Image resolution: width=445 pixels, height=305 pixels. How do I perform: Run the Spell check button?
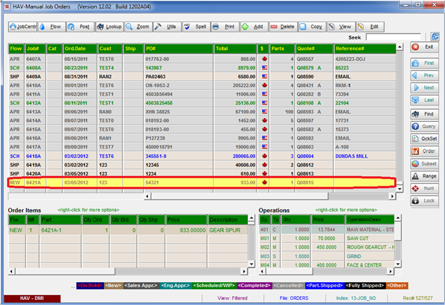coord(196,27)
